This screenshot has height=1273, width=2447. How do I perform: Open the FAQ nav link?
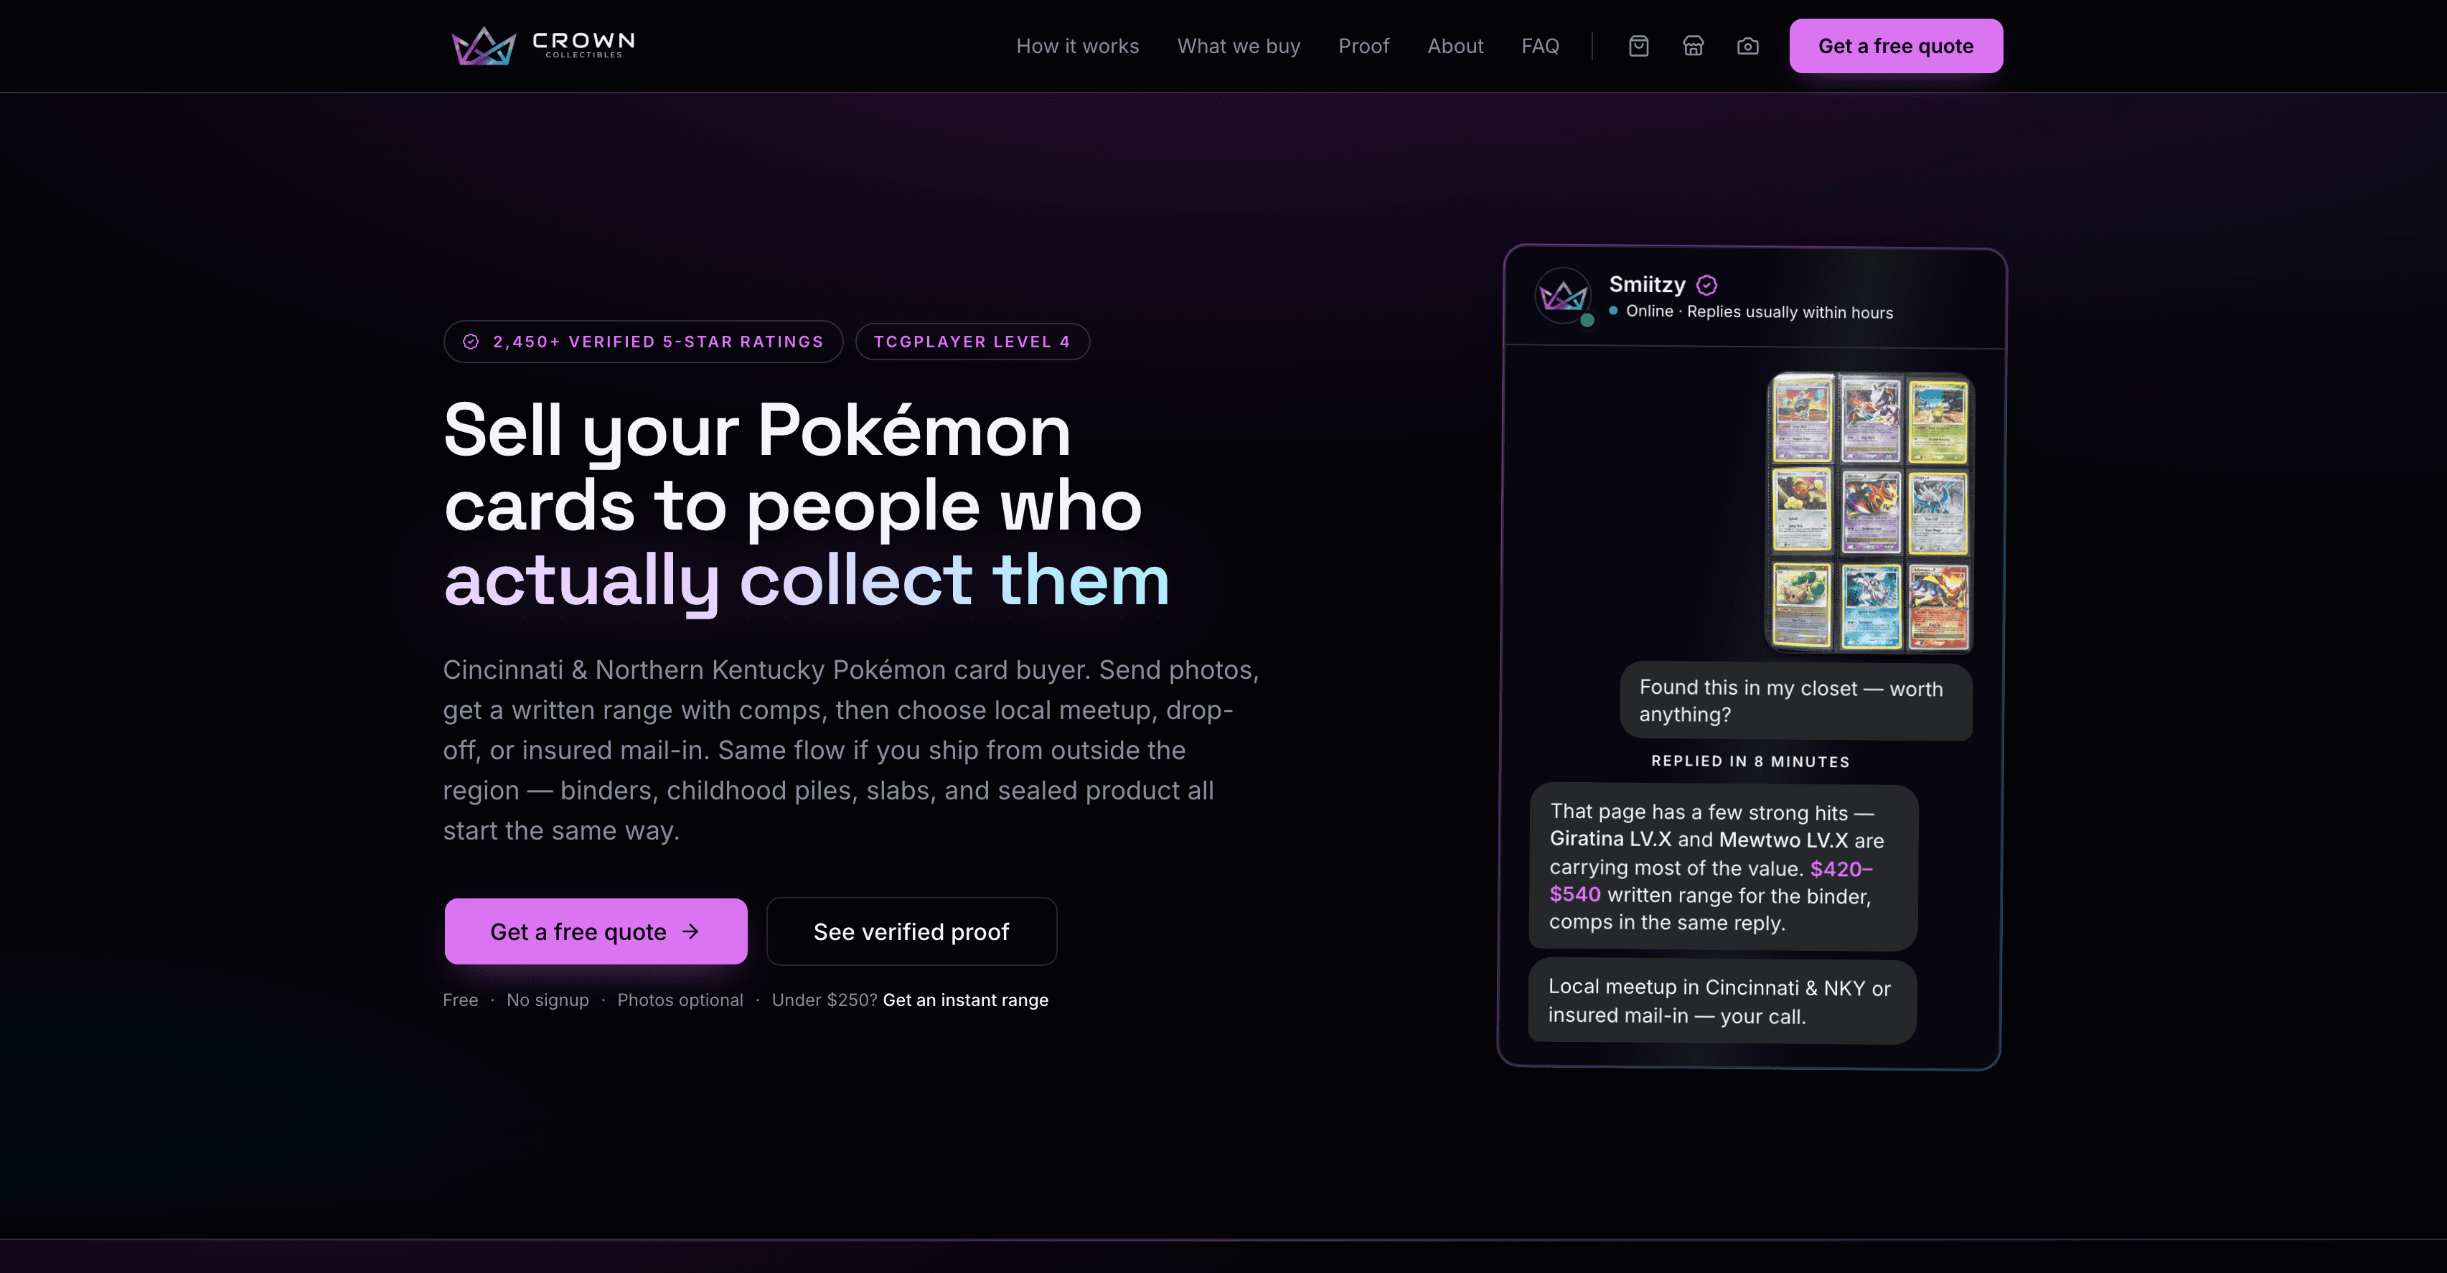(1540, 46)
